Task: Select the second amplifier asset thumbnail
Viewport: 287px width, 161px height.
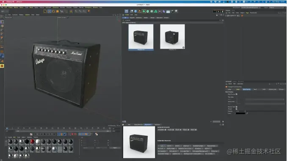Action: pos(172,37)
